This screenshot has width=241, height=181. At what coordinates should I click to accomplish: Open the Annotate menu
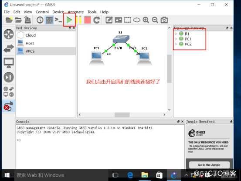(x=76, y=12)
